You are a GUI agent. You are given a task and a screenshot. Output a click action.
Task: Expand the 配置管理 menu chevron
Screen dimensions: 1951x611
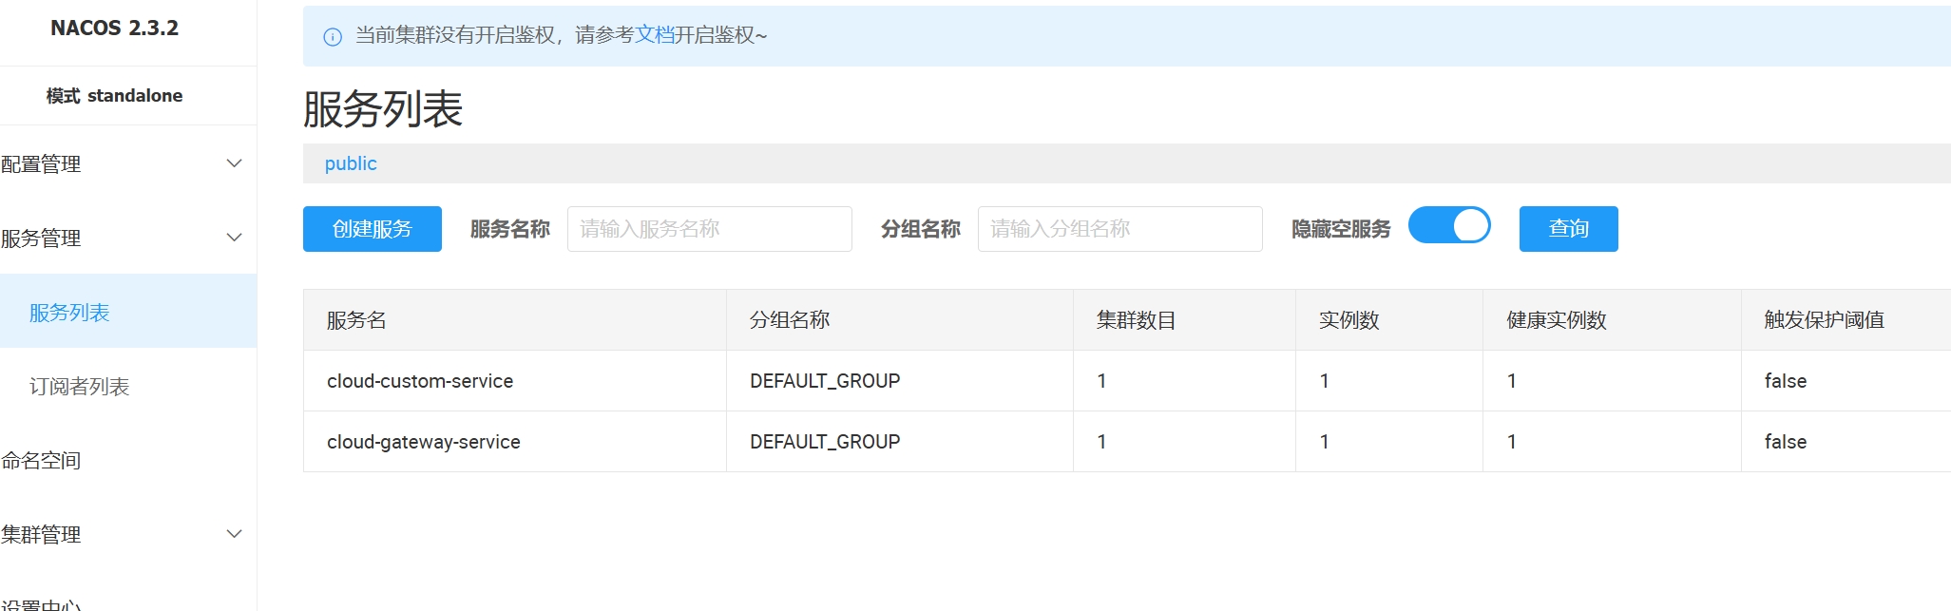(234, 163)
